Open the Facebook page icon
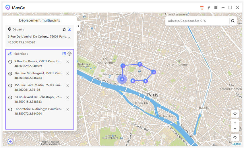This screenshot has width=244, height=148. tap(209, 8)
